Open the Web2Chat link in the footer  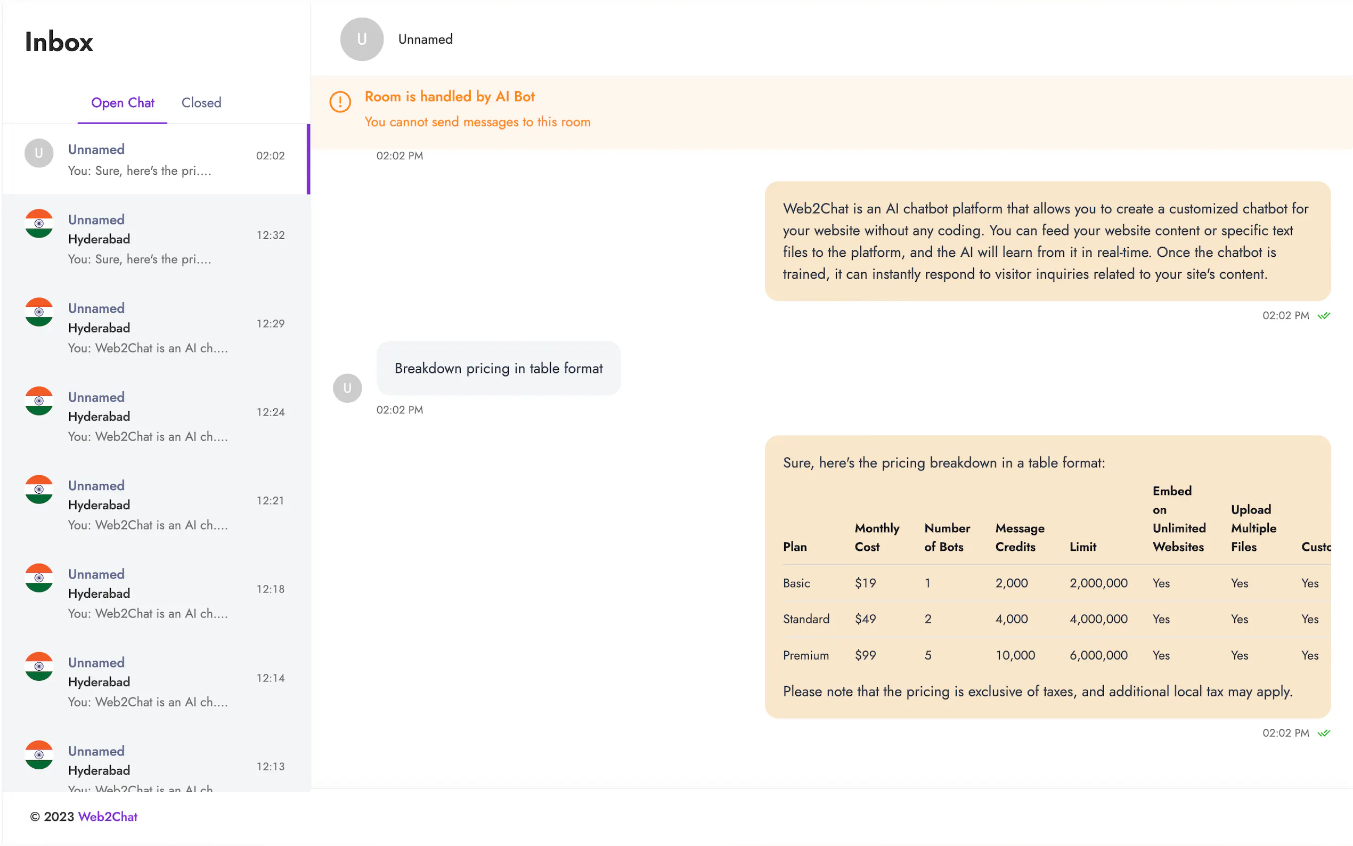(108, 816)
